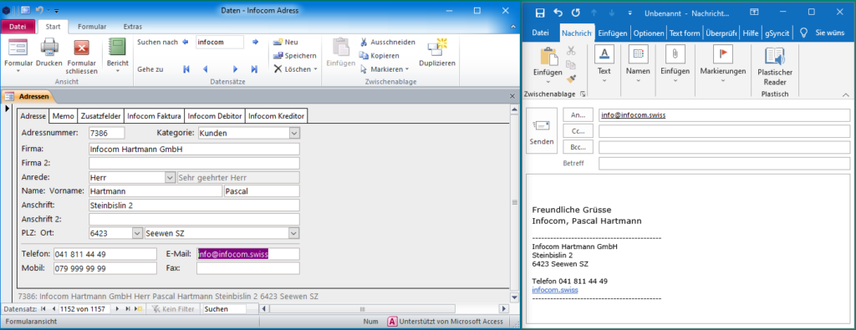This screenshot has height=330, width=856.
Task: Open the Bericht report button
Action: point(117,56)
